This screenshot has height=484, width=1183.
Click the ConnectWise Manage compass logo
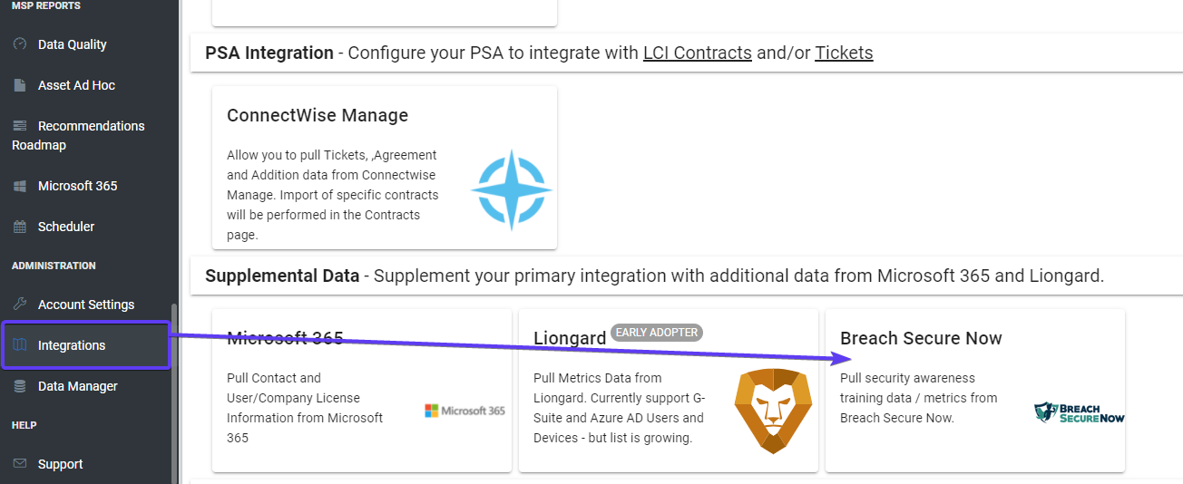[x=511, y=190]
